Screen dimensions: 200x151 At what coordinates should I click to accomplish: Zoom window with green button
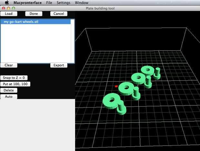point(14,8)
